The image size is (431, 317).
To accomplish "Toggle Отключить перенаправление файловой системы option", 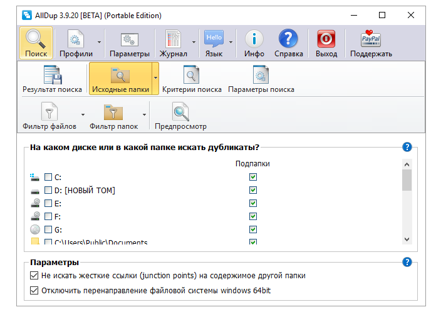I will (x=34, y=290).
